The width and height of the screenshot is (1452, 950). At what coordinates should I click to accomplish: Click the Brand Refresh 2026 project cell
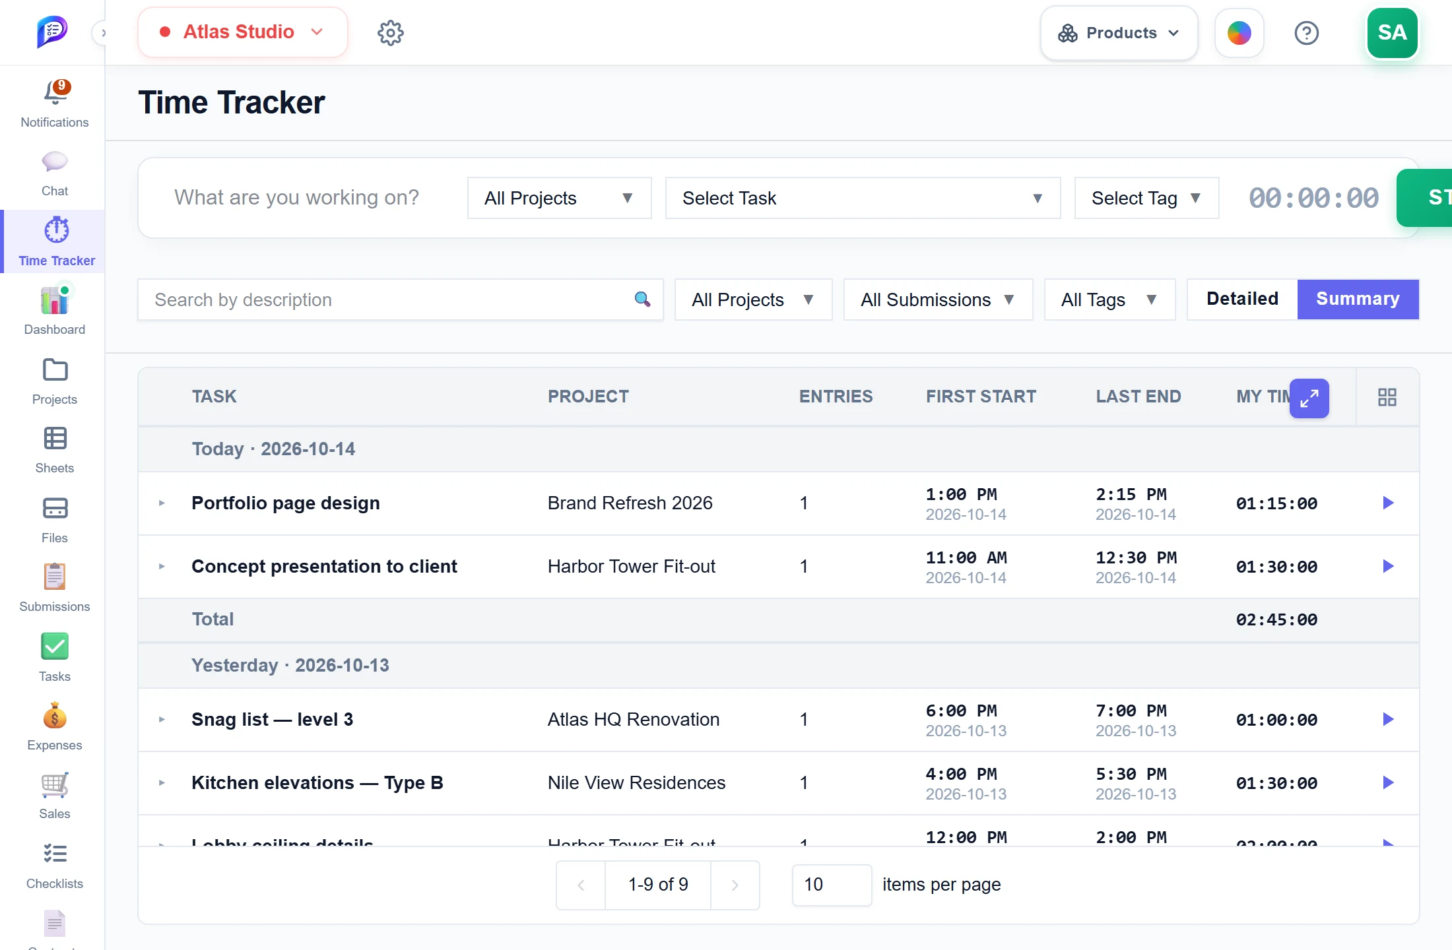coord(630,503)
